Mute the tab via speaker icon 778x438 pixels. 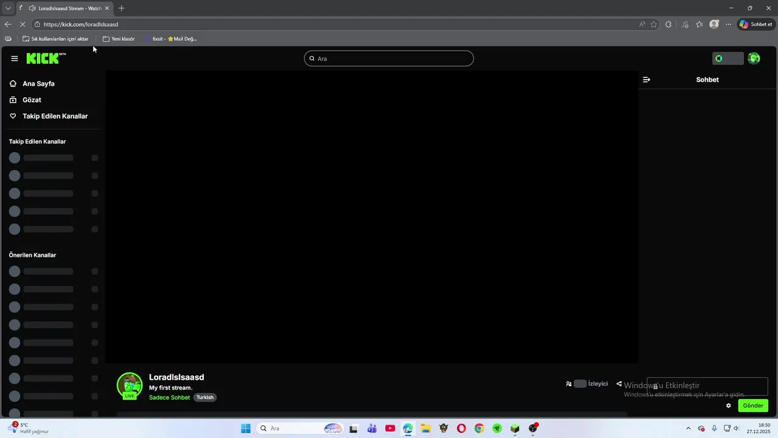tap(32, 9)
